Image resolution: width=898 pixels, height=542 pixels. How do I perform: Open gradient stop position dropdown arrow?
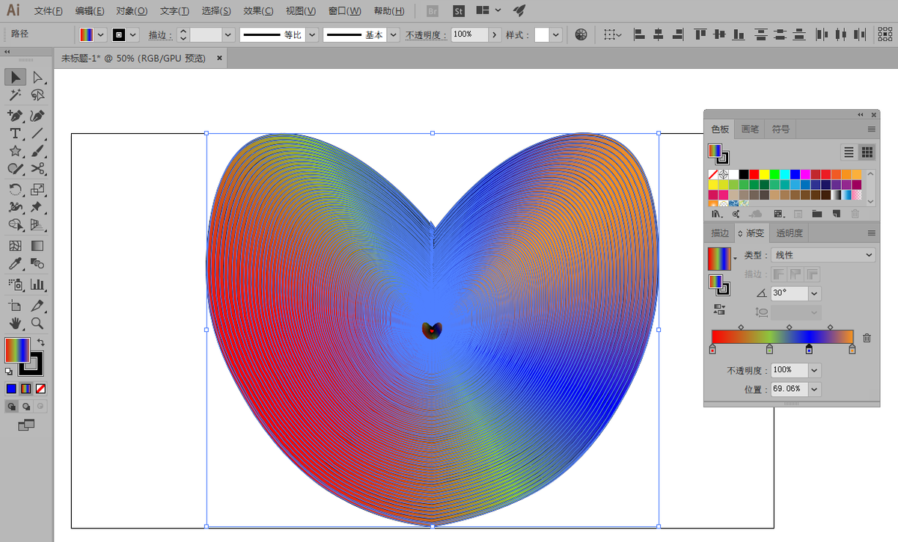pos(814,389)
